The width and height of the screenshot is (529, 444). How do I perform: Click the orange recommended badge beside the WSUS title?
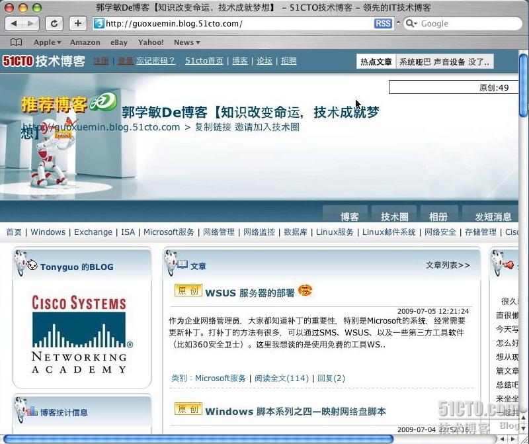(x=305, y=290)
